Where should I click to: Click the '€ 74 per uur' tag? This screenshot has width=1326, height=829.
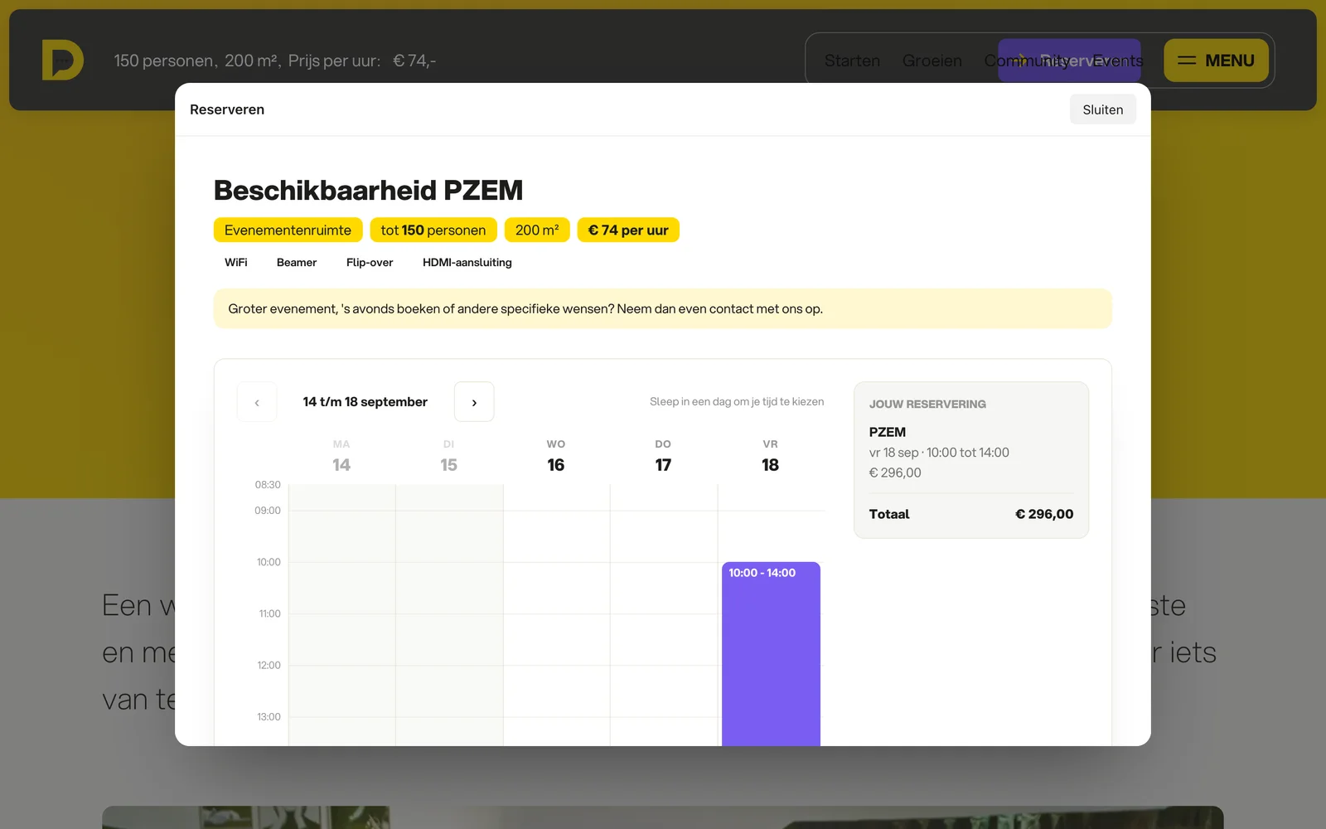(628, 230)
